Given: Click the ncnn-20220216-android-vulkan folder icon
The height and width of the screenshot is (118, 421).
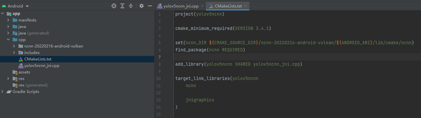Looking at the screenshot, I should tap(21, 46).
